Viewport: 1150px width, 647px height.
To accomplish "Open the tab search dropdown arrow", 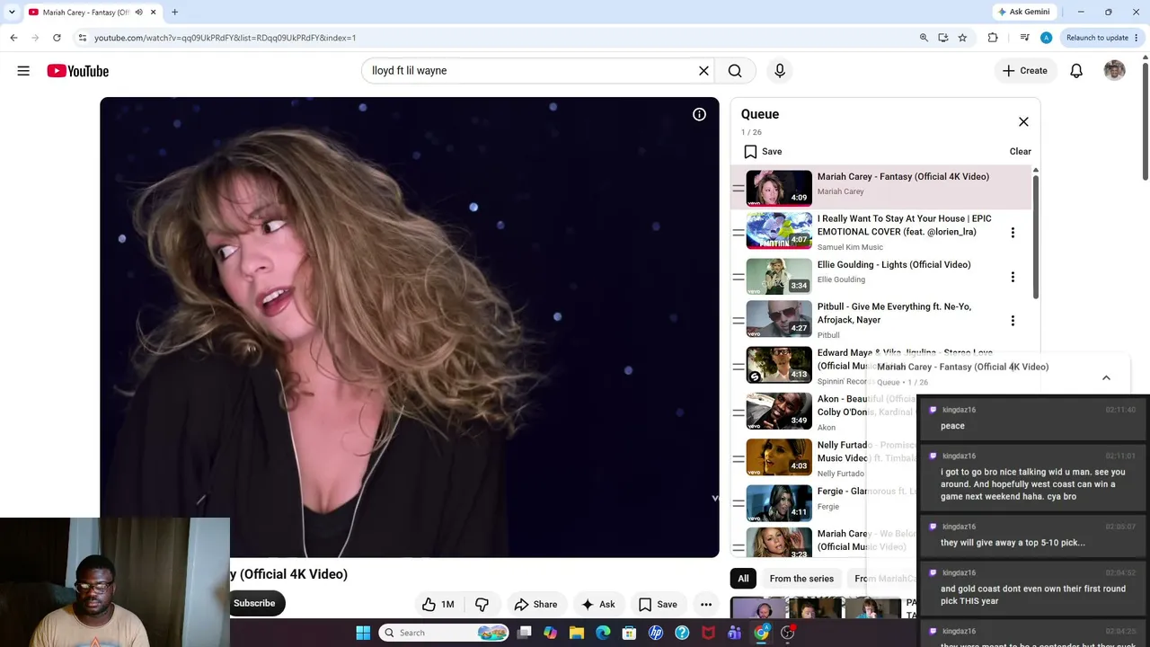I will coord(12,13).
